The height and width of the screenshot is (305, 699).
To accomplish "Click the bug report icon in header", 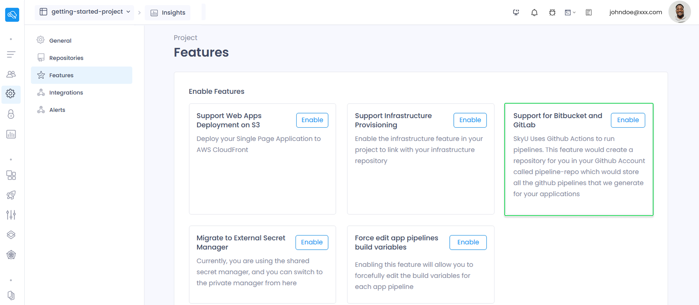I will coord(552,12).
